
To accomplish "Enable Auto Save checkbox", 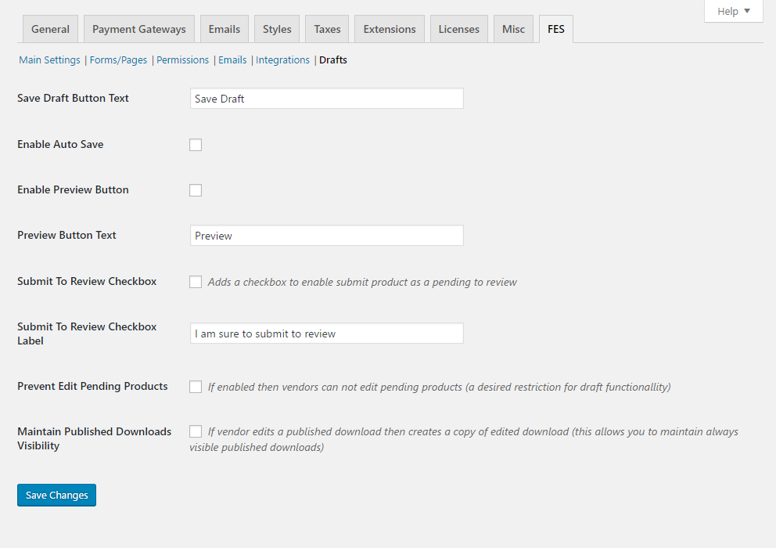I will pos(196,145).
